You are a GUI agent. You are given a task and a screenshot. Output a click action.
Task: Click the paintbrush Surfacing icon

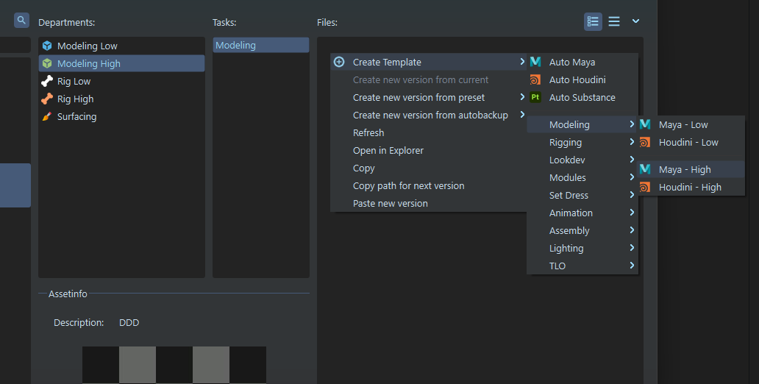(47, 117)
